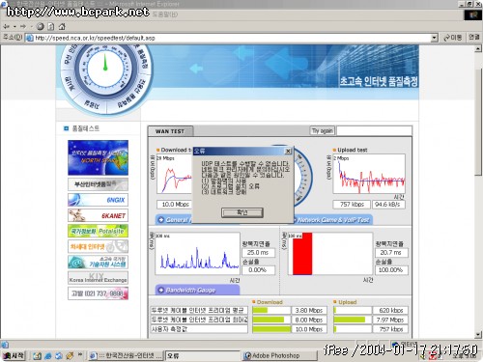Open the Back button history dropdown
Viewport: 483px width, 362px height.
click(14, 26)
